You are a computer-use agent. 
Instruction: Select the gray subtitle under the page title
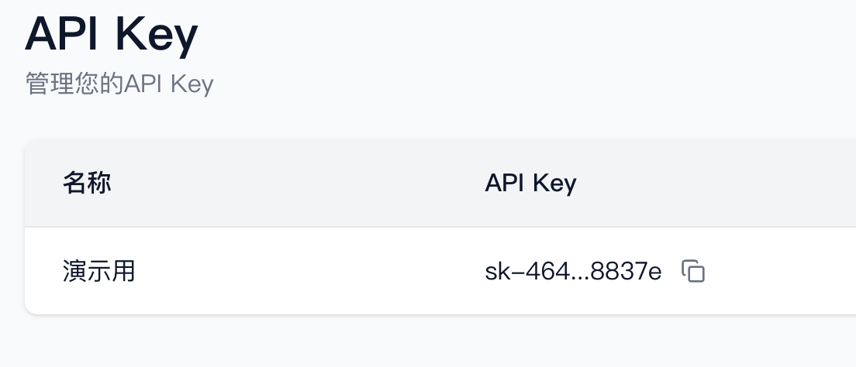(119, 84)
